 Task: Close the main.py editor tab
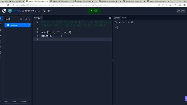pyautogui.click(x=41, y=18)
